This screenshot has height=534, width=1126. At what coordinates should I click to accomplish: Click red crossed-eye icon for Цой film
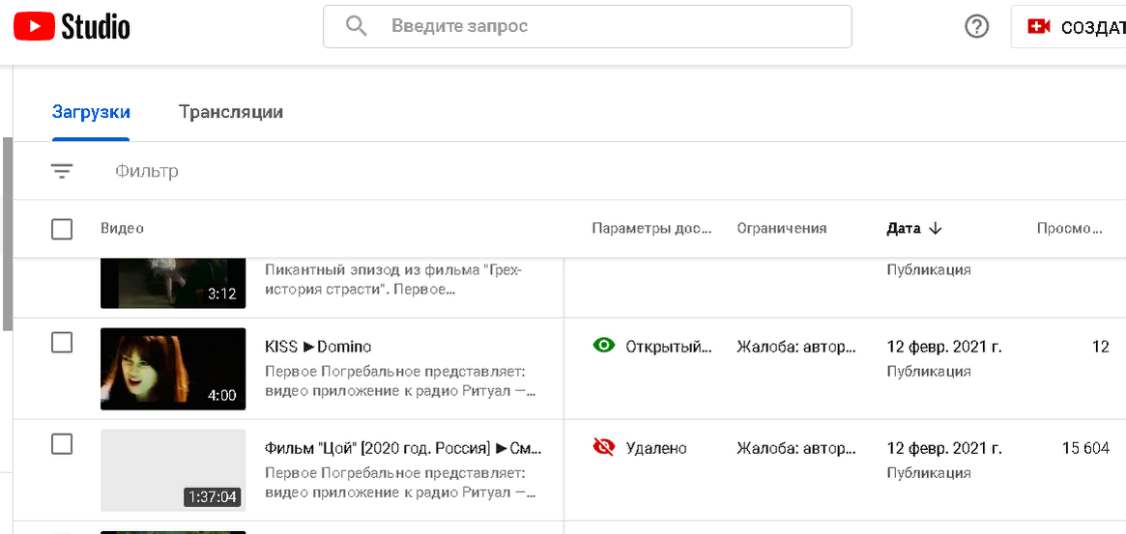click(604, 448)
